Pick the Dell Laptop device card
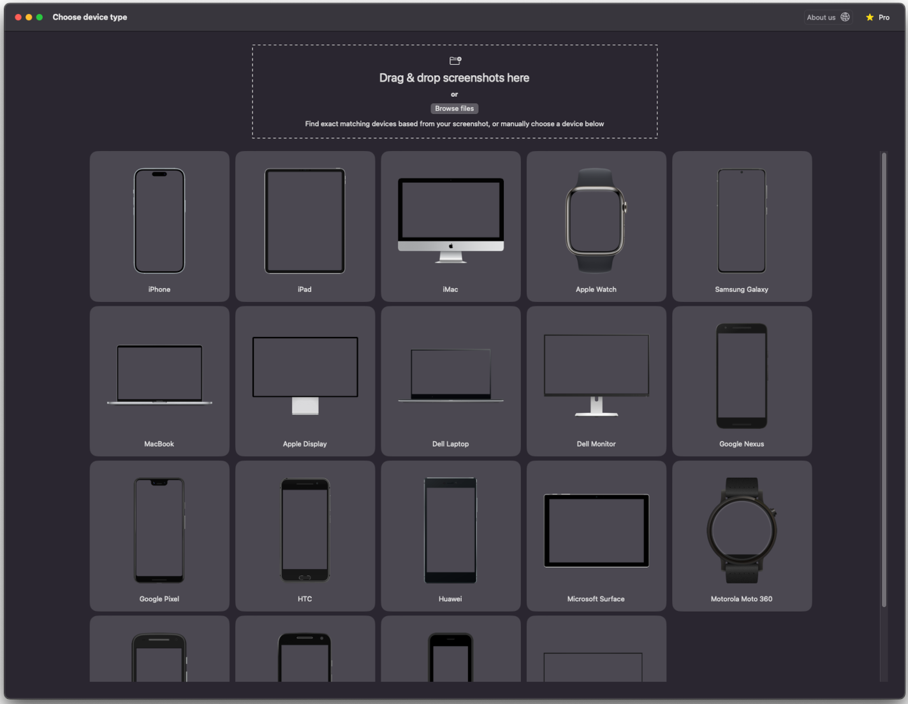 pos(451,381)
